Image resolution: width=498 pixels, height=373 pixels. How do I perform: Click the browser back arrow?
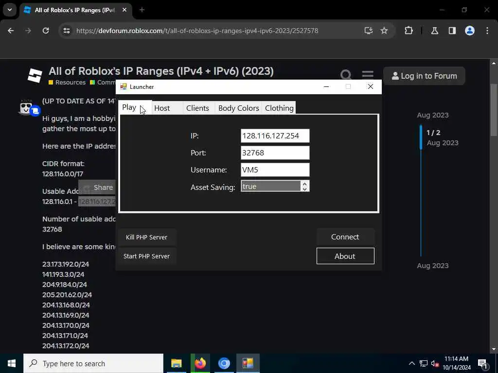pyautogui.click(x=11, y=31)
